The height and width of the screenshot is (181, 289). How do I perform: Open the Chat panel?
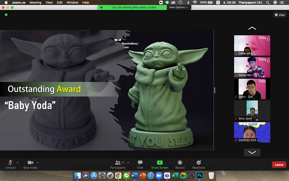[x=140, y=165]
